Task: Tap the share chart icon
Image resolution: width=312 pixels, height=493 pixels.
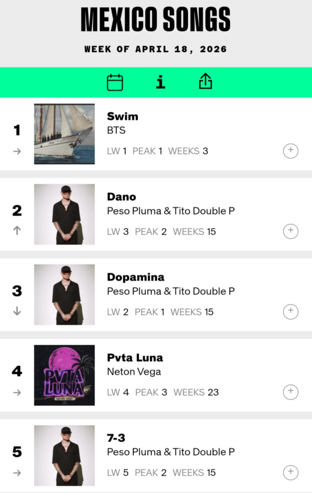Action: (206, 82)
